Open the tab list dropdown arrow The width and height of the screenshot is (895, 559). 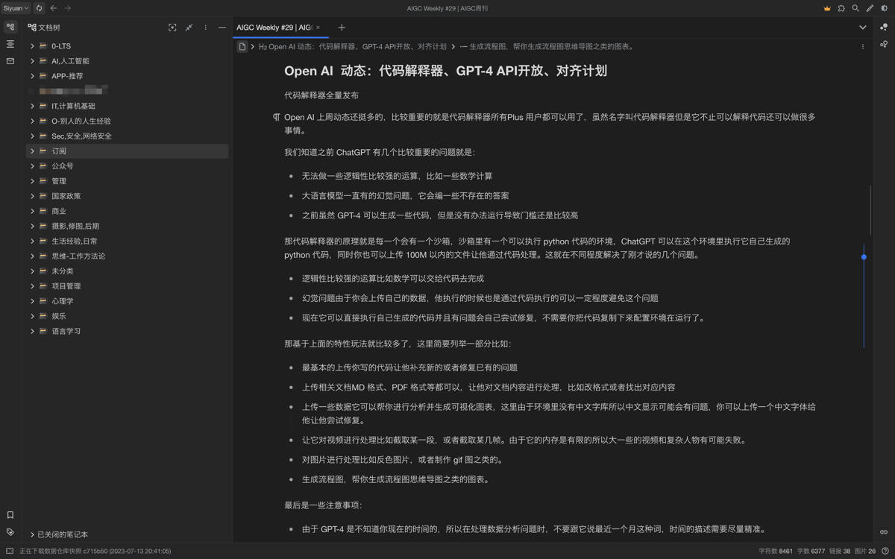863,28
